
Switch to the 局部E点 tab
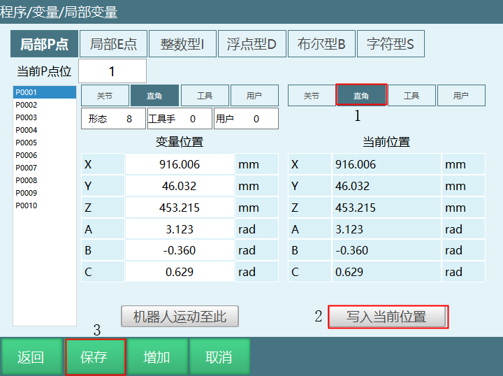coord(113,44)
